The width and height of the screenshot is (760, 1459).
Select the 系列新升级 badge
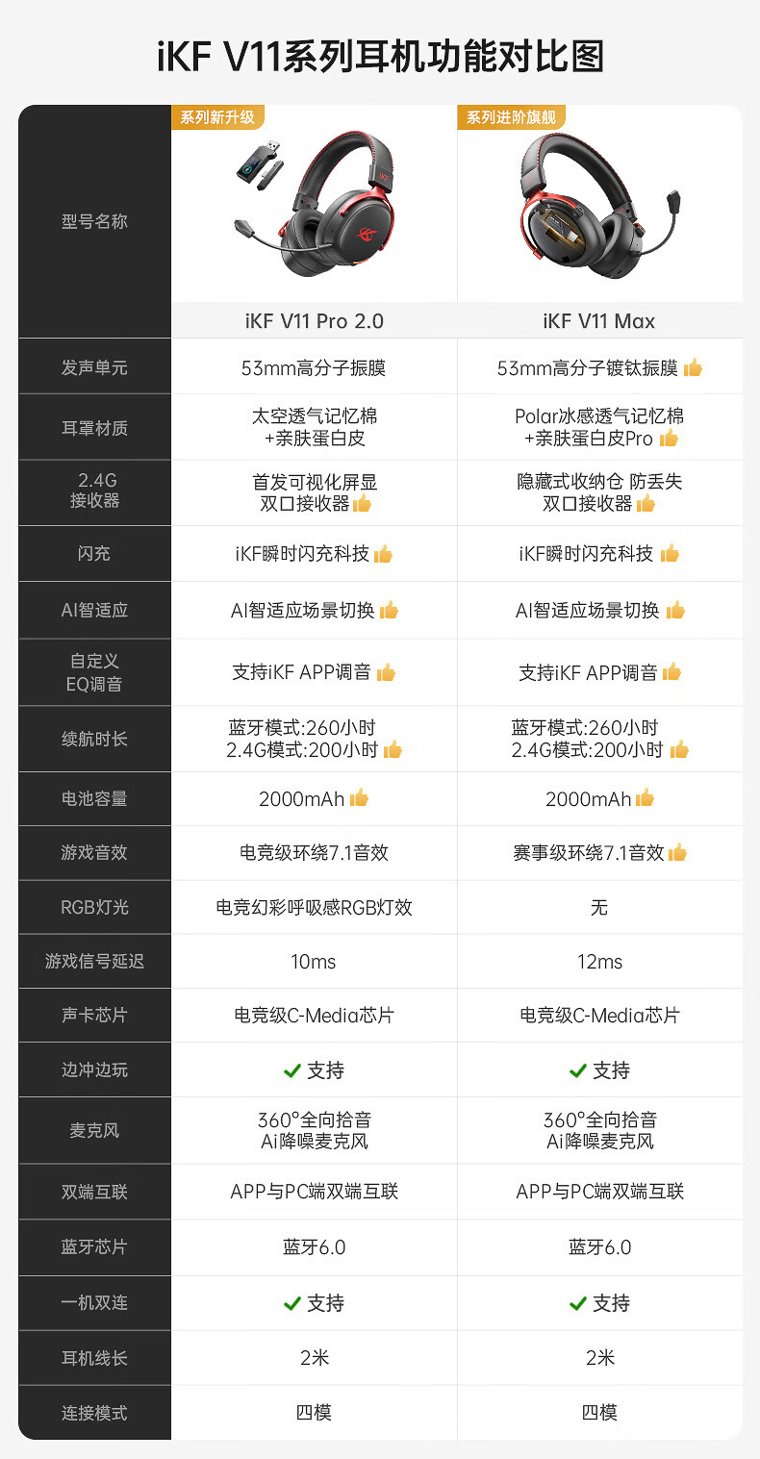pos(217,117)
